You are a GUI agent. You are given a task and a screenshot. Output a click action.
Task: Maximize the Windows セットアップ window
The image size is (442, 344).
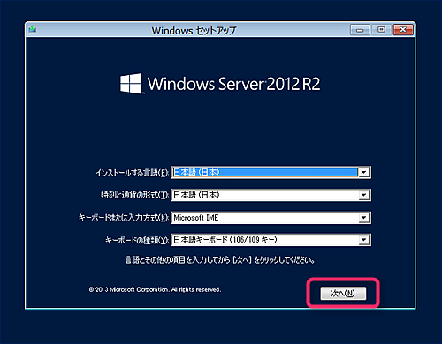(381, 30)
